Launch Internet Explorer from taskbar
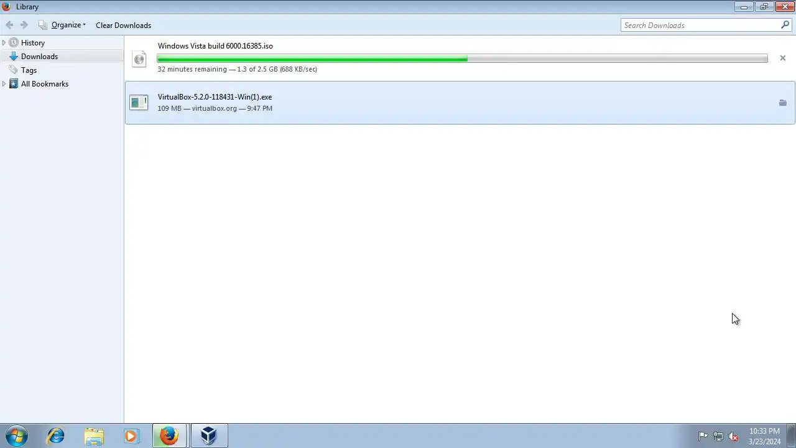Screen dimensions: 796x448 coord(56,436)
